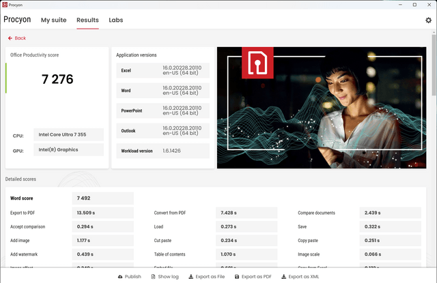Screen dimensions: 437x283
Task: Select the Results tab
Action: coord(87,20)
